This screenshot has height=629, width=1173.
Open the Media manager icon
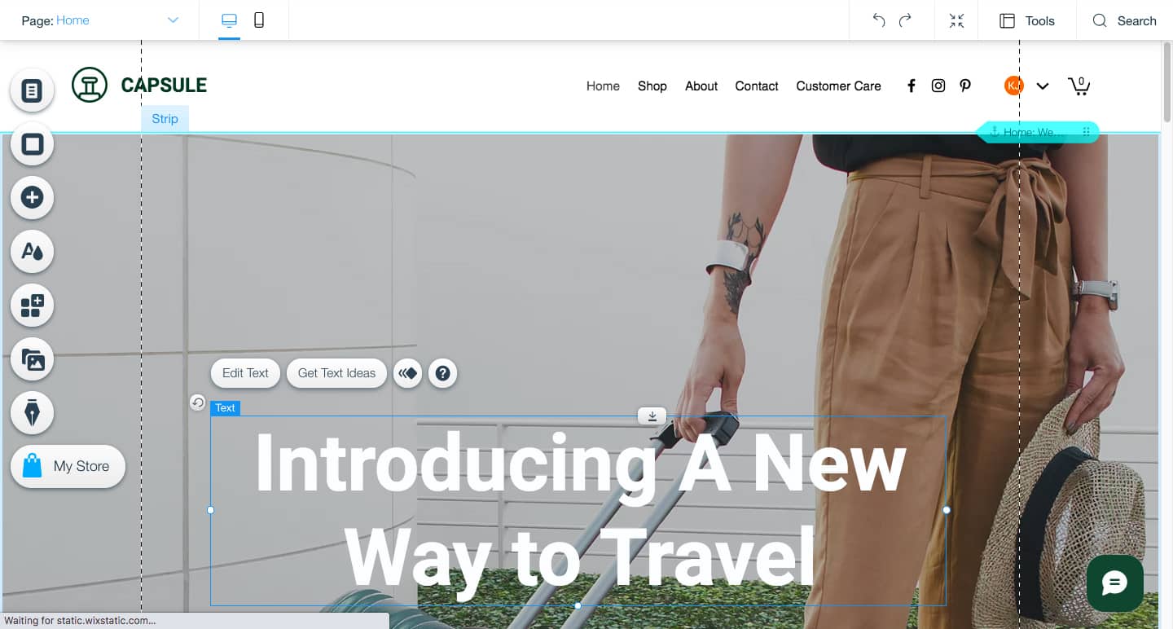pos(32,359)
